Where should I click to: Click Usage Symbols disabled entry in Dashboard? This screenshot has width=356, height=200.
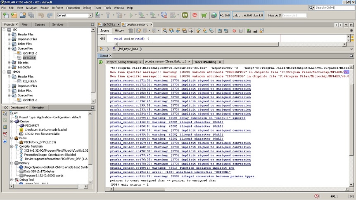(x=56, y=167)
